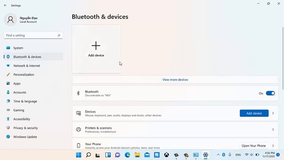Screen dimensions: 284x160
Task: Expand the Devices row chevron
Action: [273, 113]
